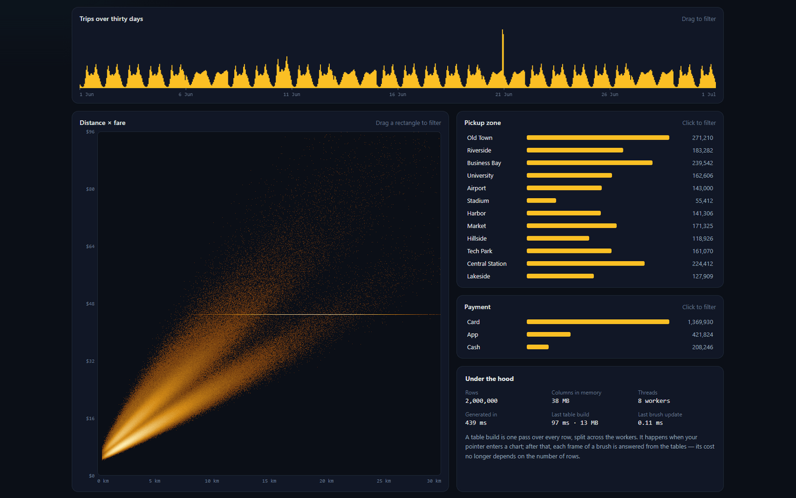796x498 pixels.
Task: Click the Drag to filter hint
Action: pos(699,19)
